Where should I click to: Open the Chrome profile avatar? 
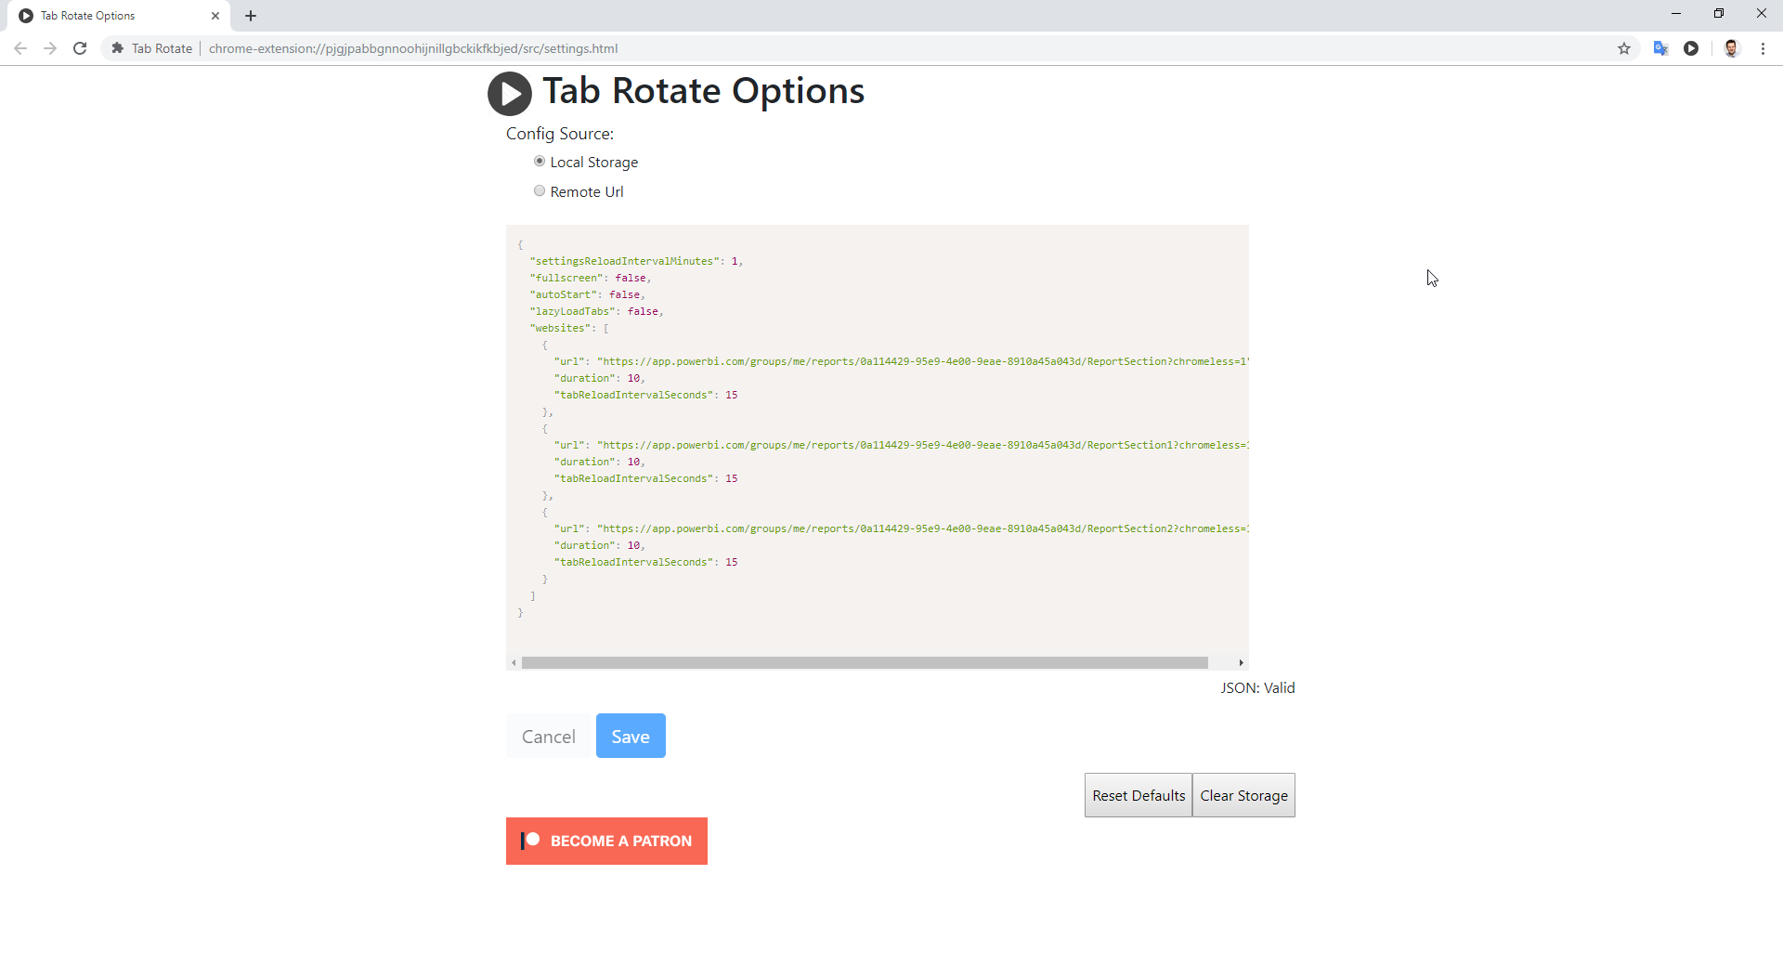(x=1731, y=48)
